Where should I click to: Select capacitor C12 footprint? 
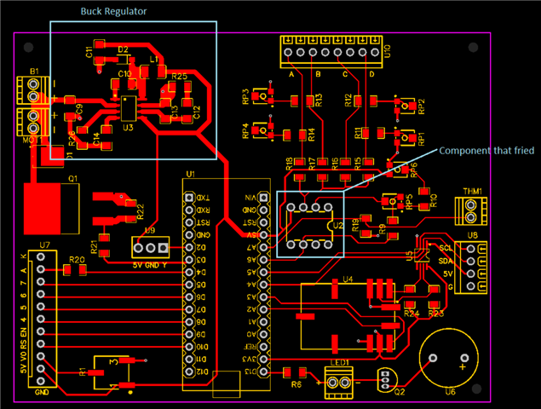(187, 111)
